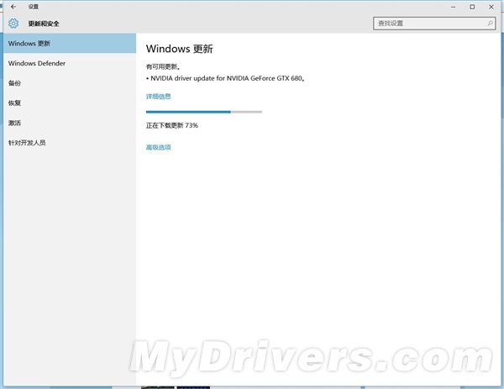This screenshot has width=504, height=389.
Task: Open the 备份 backup section
Action: coord(70,83)
